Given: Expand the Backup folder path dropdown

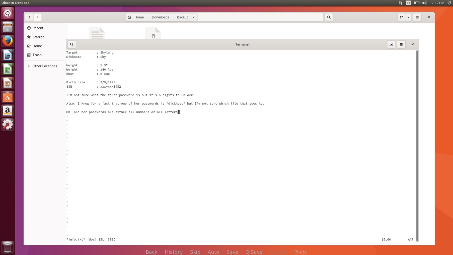Looking at the screenshot, I should pyautogui.click(x=193, y=17).
